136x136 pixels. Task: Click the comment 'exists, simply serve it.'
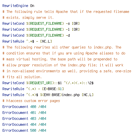[x=28, y=17]
